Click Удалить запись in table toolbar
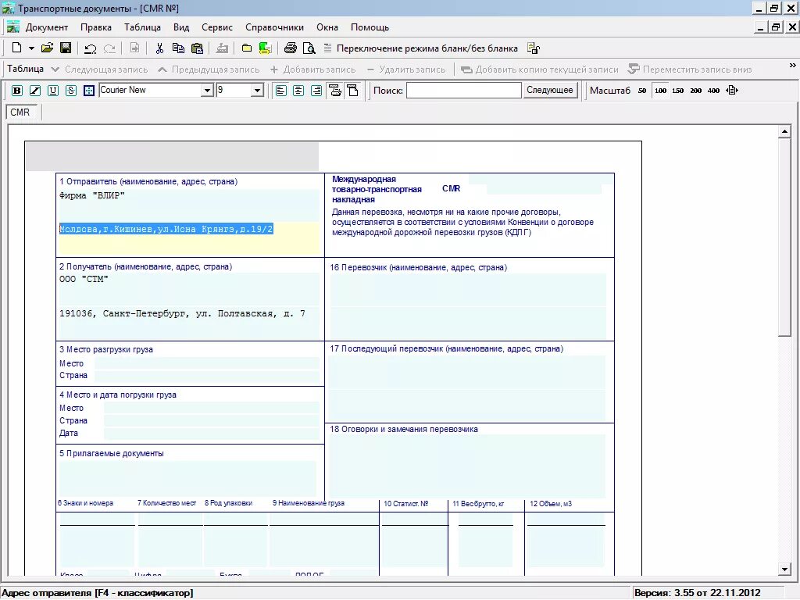 pos(406,70)
